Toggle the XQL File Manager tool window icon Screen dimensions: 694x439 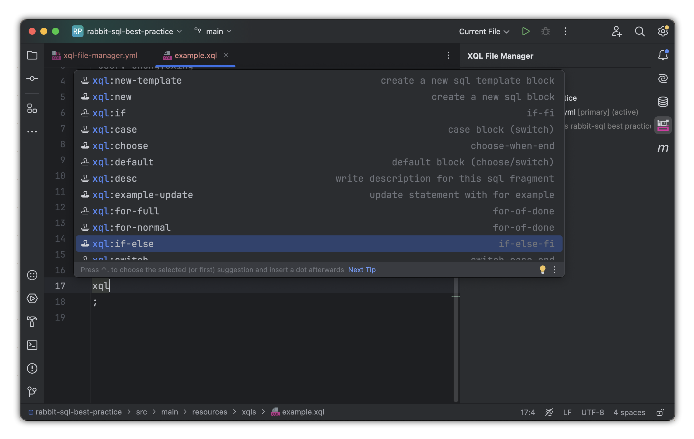[663, 125]
